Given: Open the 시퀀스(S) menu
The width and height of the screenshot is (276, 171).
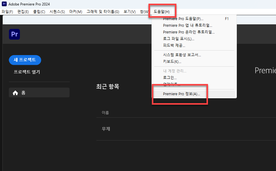Looking at the screenshot, I should (57, 12).
